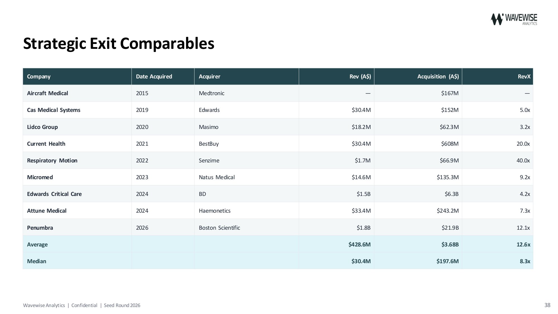This screenshot has height=314, width=558.
Task: Click the acquirer 'Natus Medical'
Action: pos(217,177)
